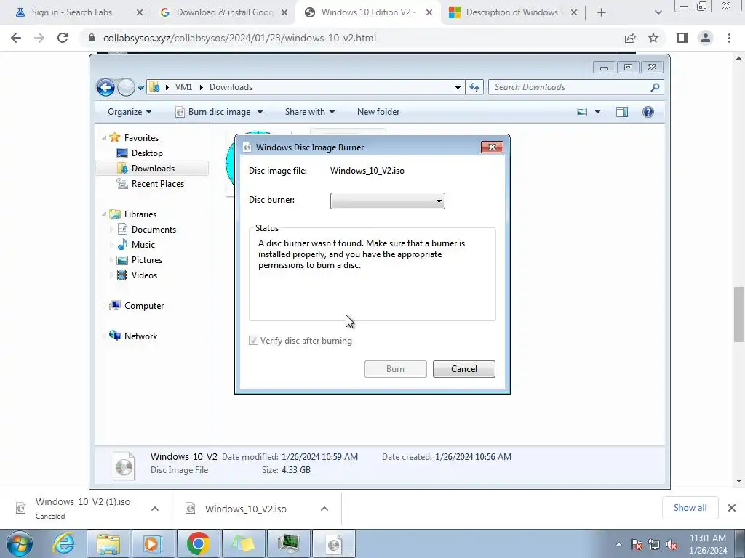Viewport: 745px width, 558px height.
Task: Switch to the Sign in - Search Labs tab
Action: click(x=71, y=12)
